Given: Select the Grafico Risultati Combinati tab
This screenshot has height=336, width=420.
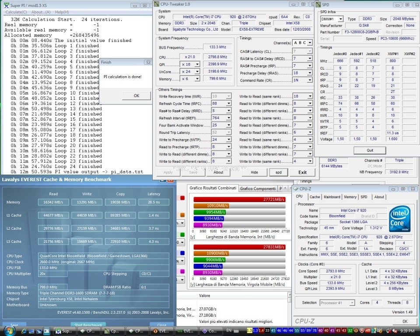Looking at the screenshot, I should tap(213, 188).
